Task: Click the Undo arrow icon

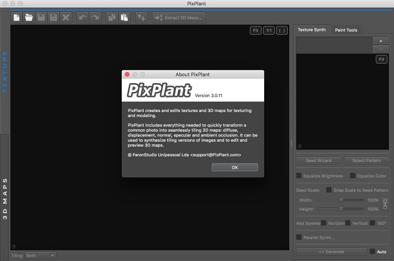Action: pos(83,18)
